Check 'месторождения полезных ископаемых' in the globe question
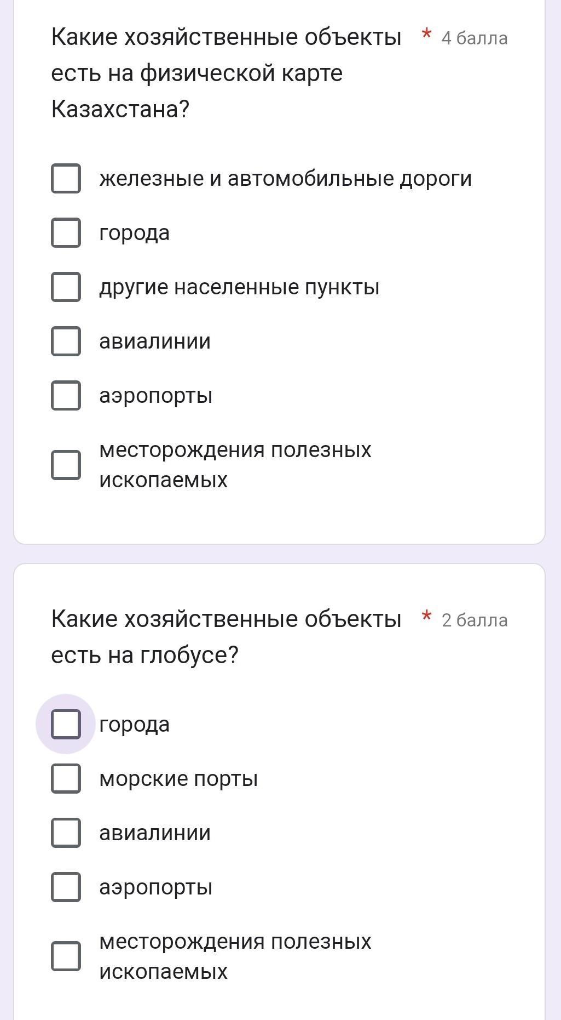561x1020 pixels. click(66, 956)
